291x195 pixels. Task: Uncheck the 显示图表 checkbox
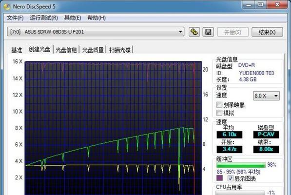point(230,178)
